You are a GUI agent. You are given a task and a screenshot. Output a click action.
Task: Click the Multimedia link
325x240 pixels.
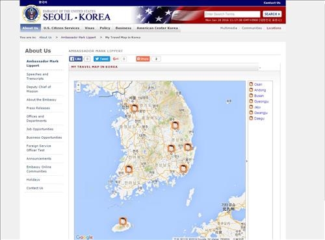(x=229, y=28)
